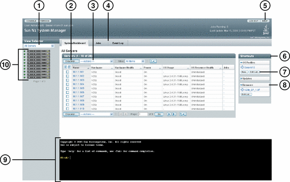
Task: Tick the checkbox for server 10.1.1.109
Action: [x=68, y=105]
